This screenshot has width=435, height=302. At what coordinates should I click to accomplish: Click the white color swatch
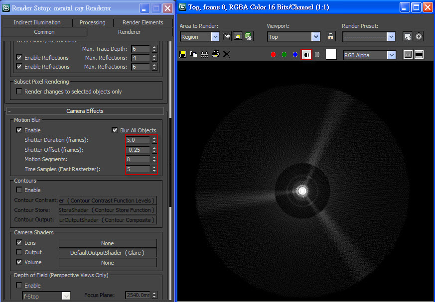331,54
